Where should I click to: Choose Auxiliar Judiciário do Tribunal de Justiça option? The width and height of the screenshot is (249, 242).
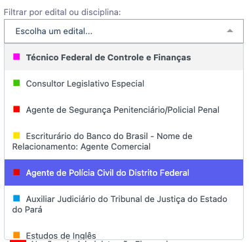[x=124, y=204]
